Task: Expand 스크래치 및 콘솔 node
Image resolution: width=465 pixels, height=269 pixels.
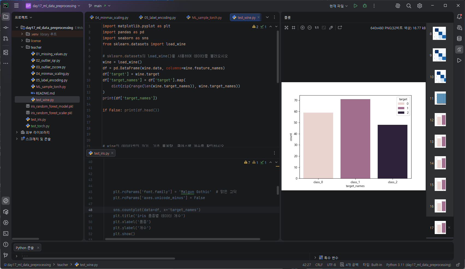Action: click(17, 139)
